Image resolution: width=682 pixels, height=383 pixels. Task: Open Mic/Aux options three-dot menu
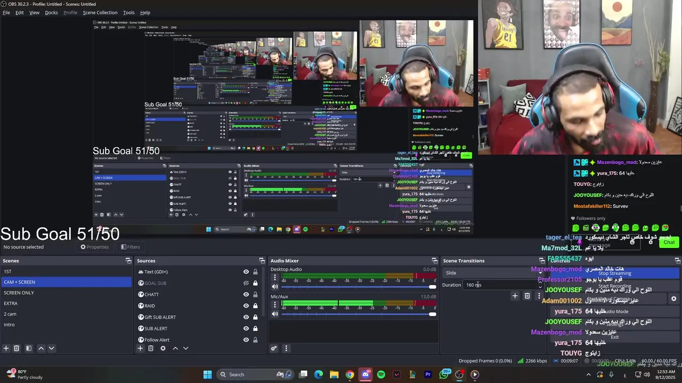(275, 305)
